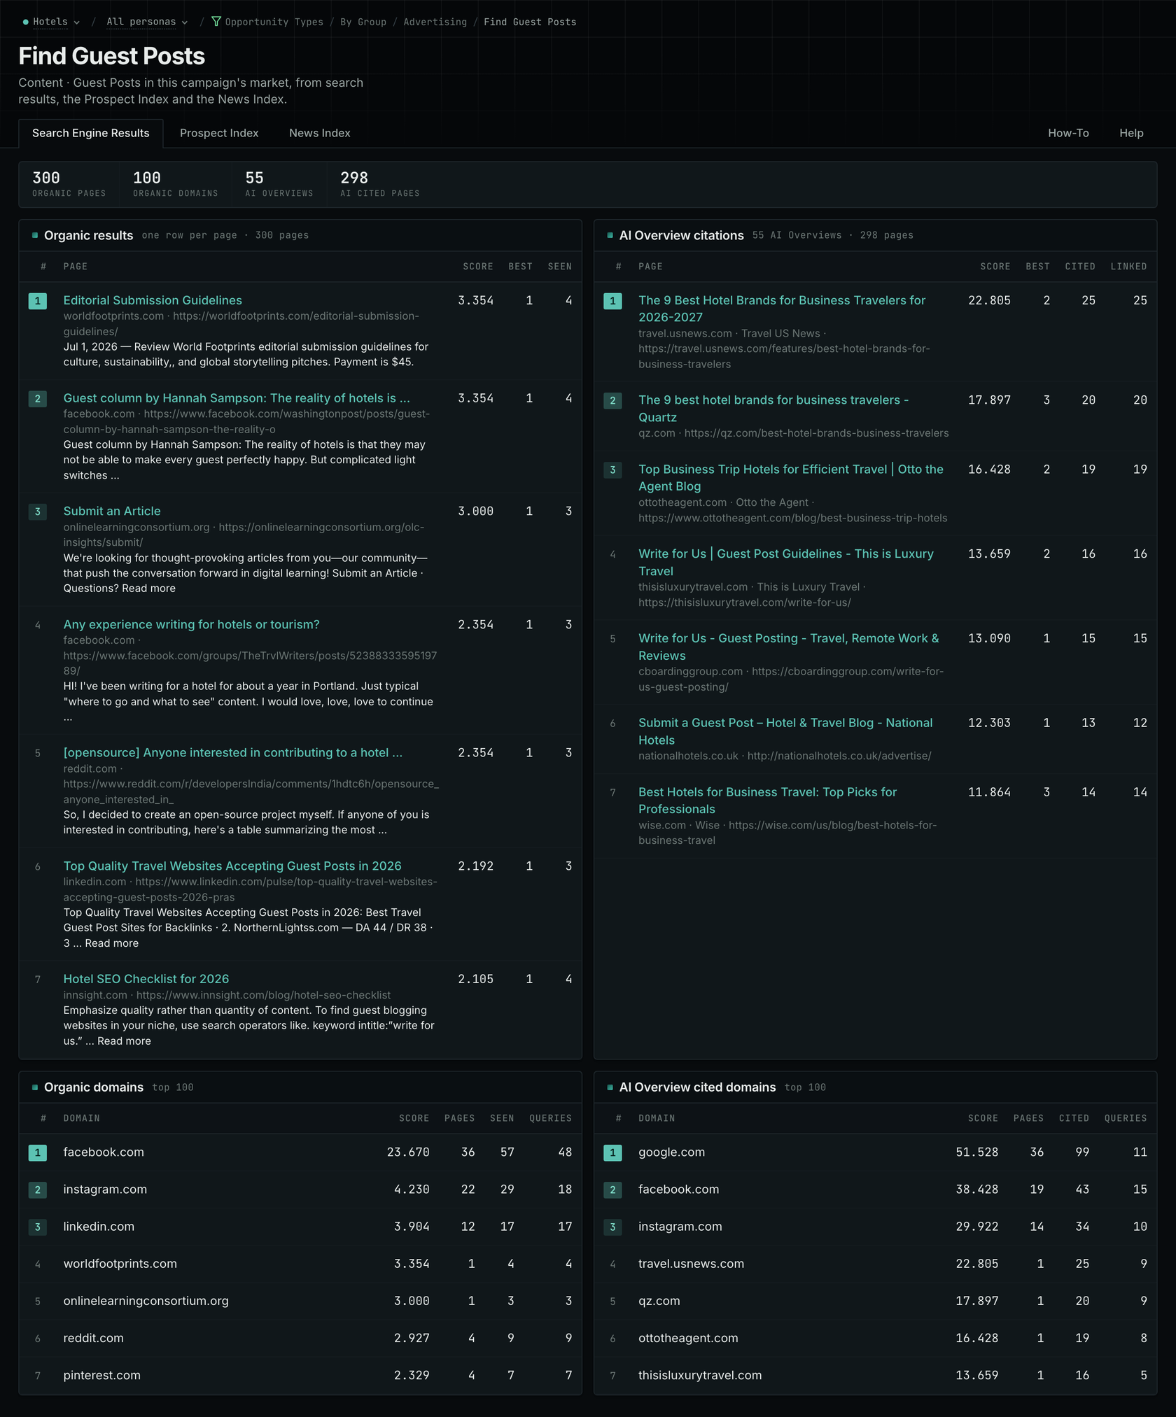The width and height of the screenshot is (1176, 1417).
Task: Click the AI Overview citations panel heading
Action: coord(681,235)
